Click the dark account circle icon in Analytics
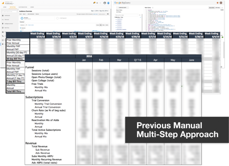Screen dimensions: 229x166 tap(105, 3)
